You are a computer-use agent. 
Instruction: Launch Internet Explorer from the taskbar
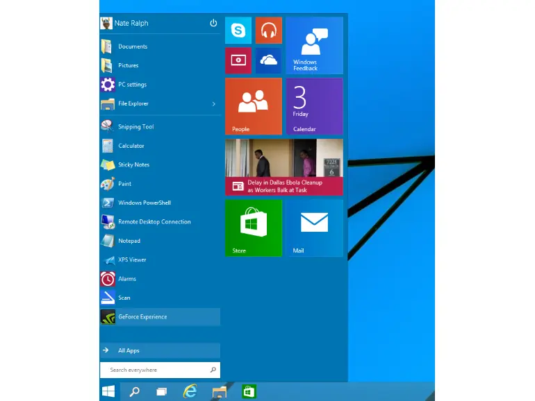point(190,391)
